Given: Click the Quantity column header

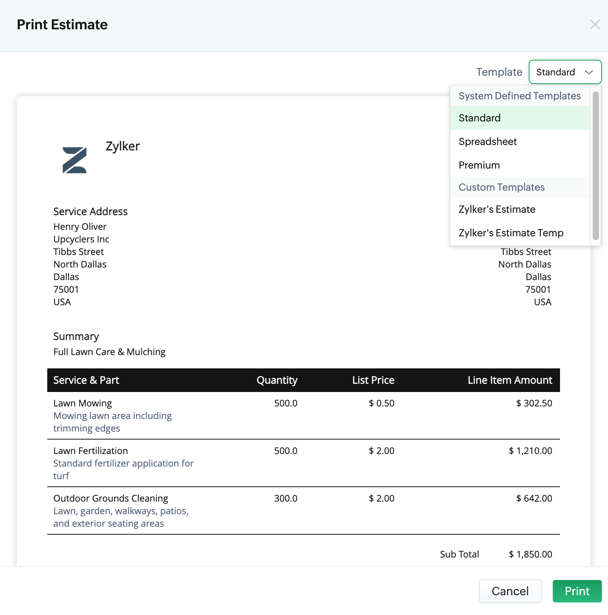Looking at the screenshot, I should pos(277,380).
